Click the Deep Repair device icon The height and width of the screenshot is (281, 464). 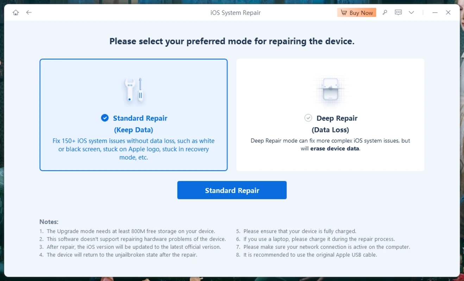[330, 89]
